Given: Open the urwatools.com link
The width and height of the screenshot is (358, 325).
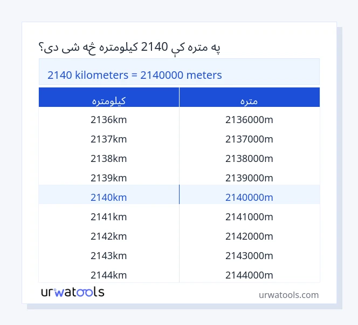Looking at the screenshot, I should pyautogui.click(x=288, y=295).
